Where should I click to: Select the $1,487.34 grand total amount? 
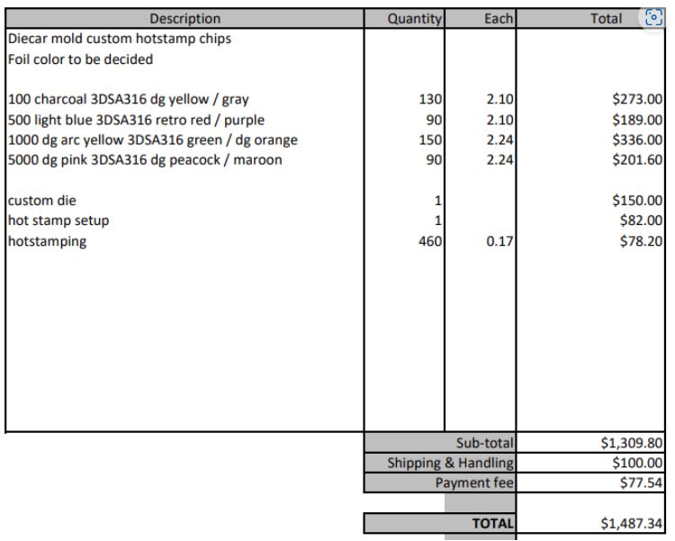coord(631,523)
